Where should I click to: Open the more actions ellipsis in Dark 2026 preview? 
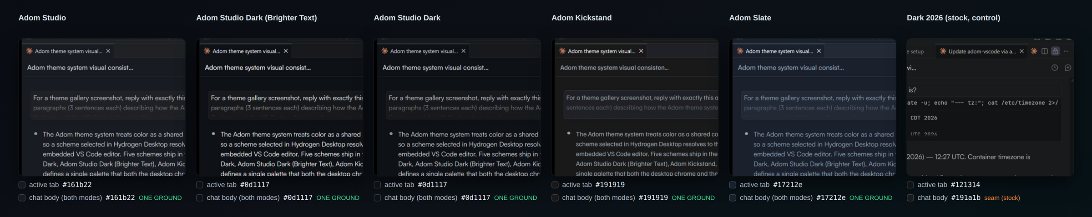pos(1066,51)
